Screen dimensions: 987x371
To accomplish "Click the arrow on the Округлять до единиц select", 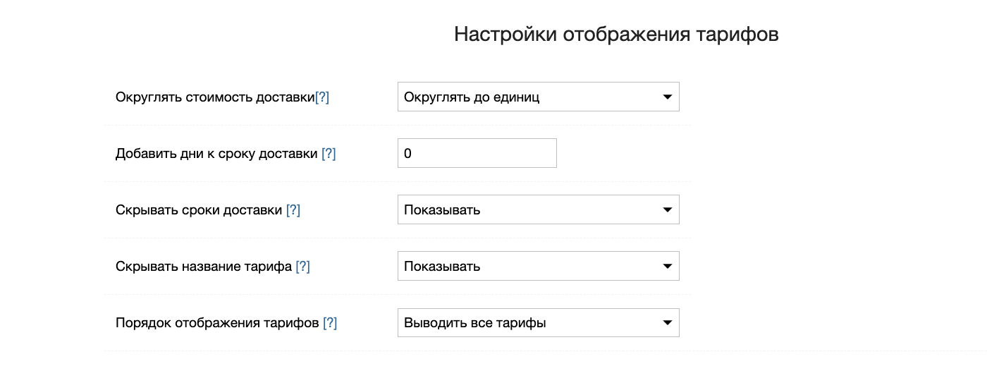I will coord(667,97).
